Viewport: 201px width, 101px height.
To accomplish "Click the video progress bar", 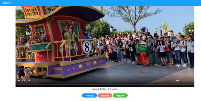I will click(105, 84).
